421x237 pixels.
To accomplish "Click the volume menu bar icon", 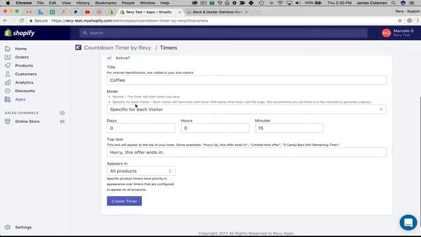I will click(x=298, y=3).
